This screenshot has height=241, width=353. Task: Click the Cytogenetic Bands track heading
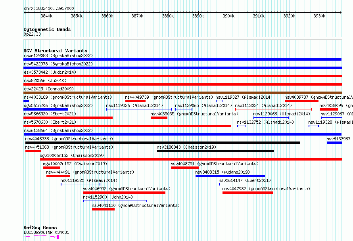(47, 29)
